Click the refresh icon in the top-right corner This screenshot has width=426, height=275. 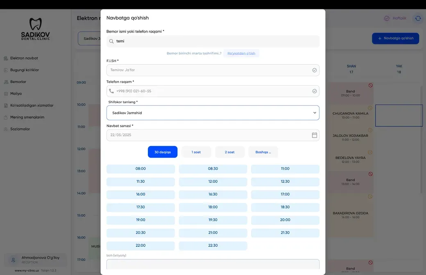point(418,18)
